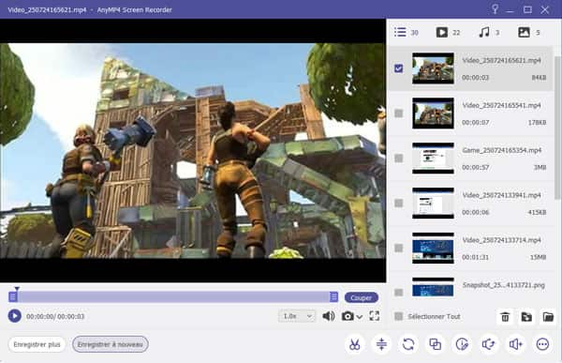Viewport: 562px width, 363px height.
Task: Click the video preview frame
Action: coord(193,150)
